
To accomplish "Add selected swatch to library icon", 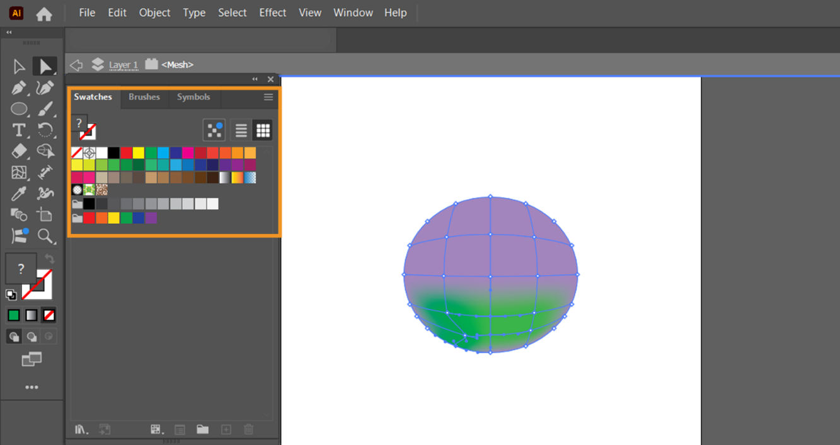I will click(x=105, y=429).
